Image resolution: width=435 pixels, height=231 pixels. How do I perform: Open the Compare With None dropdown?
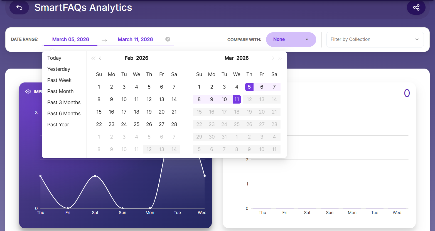click(291, 39)
